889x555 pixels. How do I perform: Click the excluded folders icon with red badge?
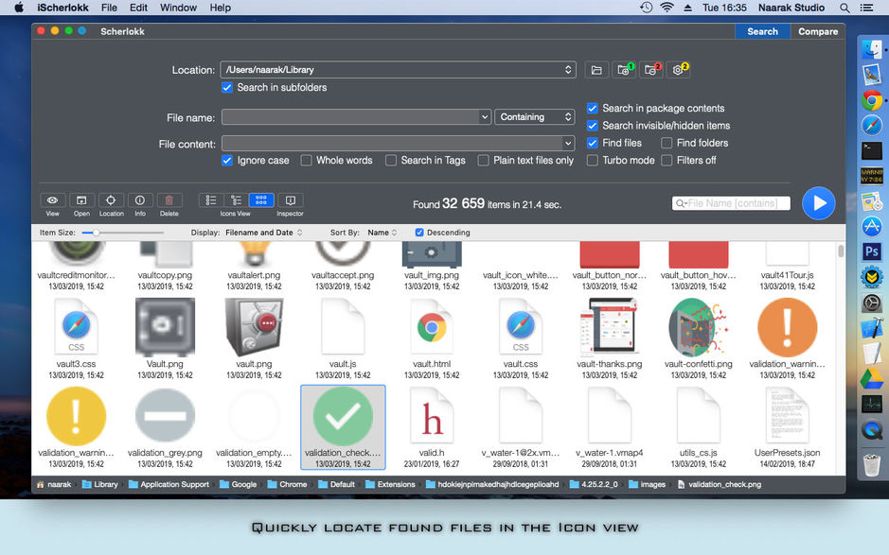650,70
